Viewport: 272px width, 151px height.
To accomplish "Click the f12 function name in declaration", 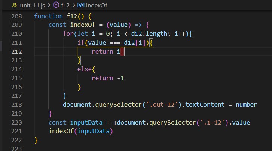I will click(72, 16).
